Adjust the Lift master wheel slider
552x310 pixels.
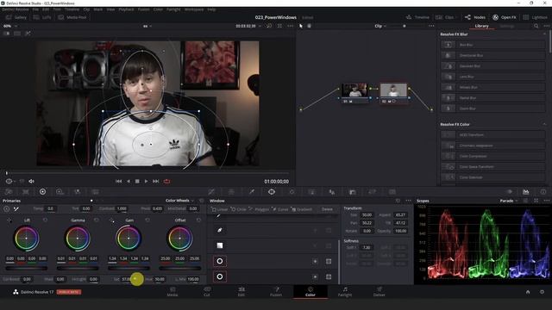coord(27,268)
